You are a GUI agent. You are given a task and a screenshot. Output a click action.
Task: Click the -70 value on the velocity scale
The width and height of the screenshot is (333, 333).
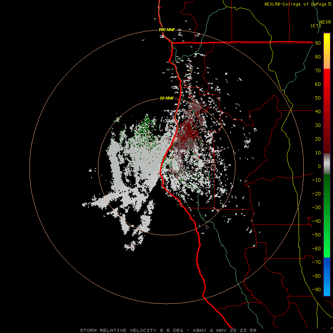tap(316, 262)
